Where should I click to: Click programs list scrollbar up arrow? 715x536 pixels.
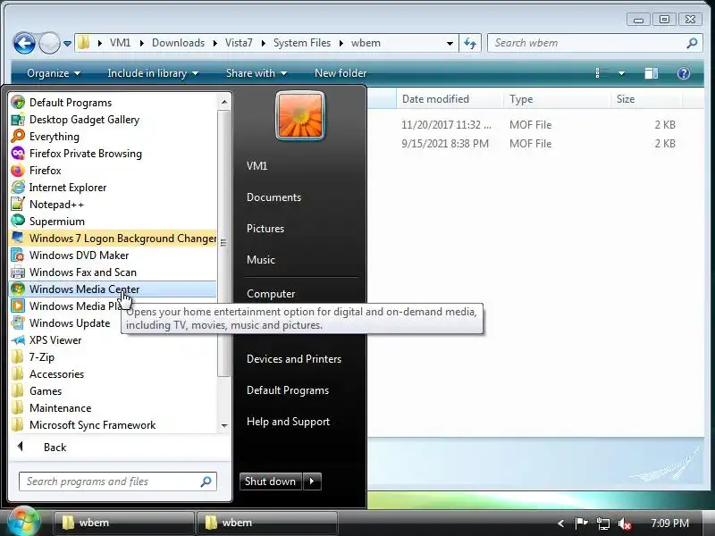click(x=224, y=102)
